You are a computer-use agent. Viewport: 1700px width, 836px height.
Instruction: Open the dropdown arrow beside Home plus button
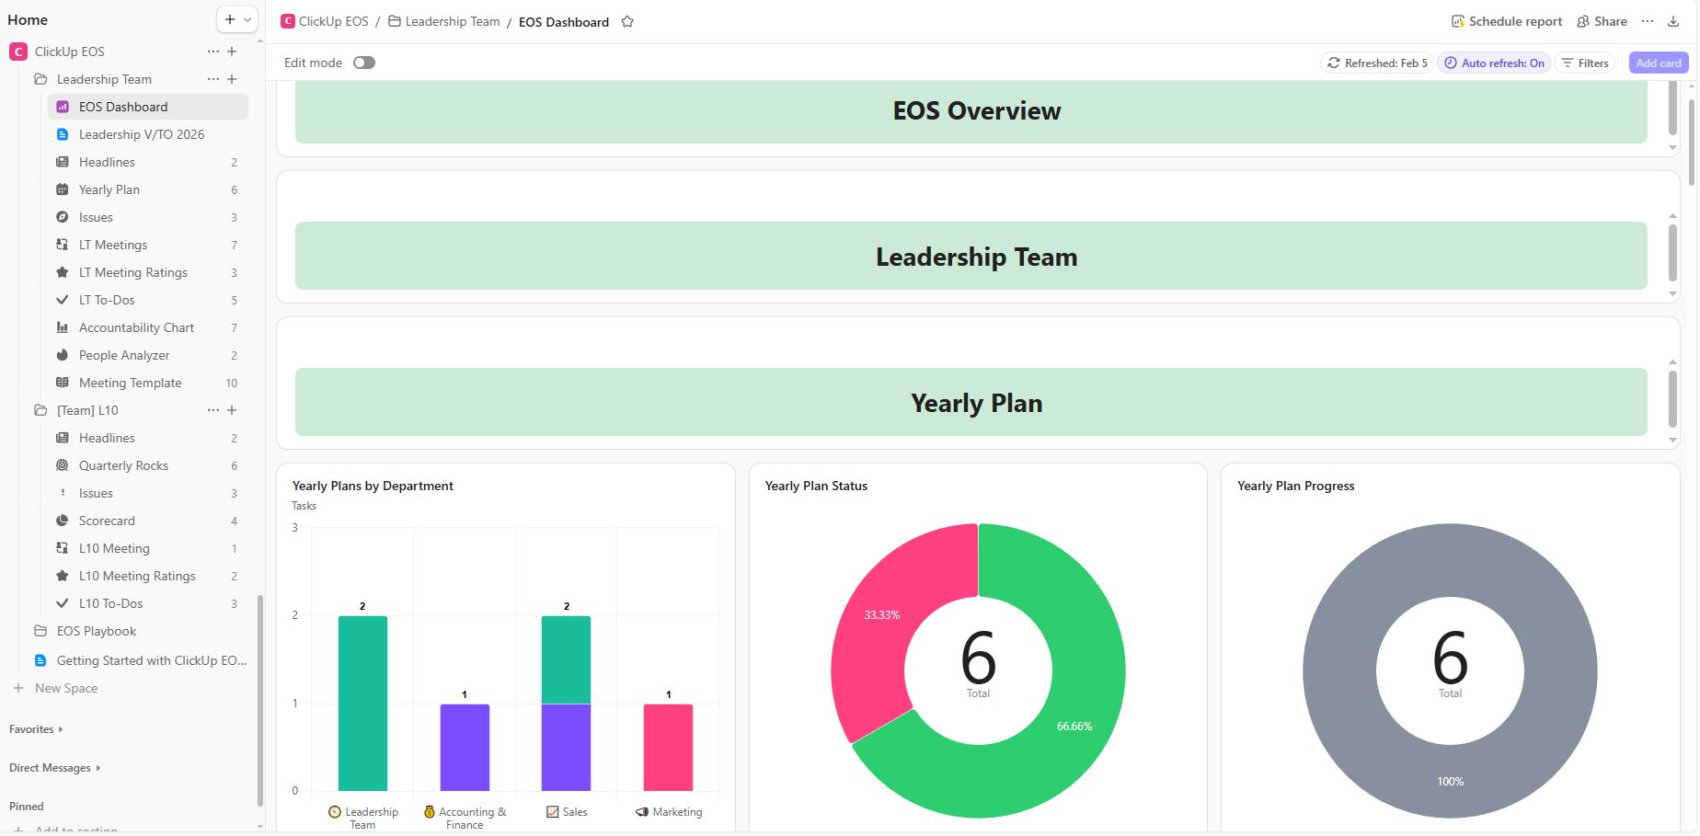[247, 19]
